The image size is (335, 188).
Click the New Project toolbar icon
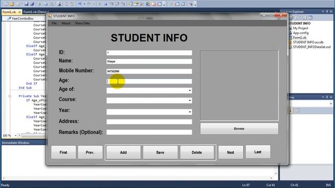(x=6, y=4)
